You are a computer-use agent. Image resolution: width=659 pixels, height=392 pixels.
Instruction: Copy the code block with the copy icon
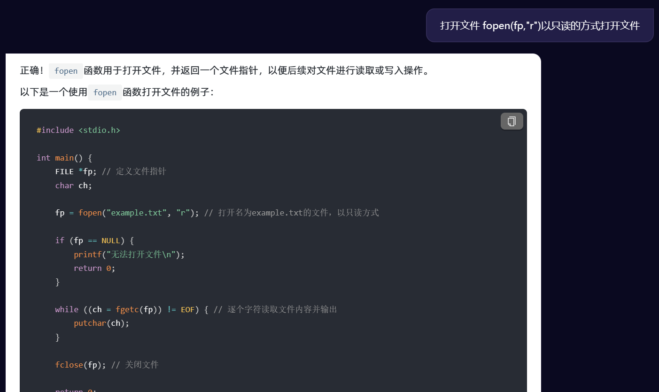point(512,121)
